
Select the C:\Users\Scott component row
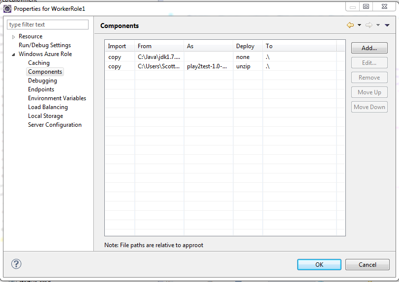(x=225, y=66)
